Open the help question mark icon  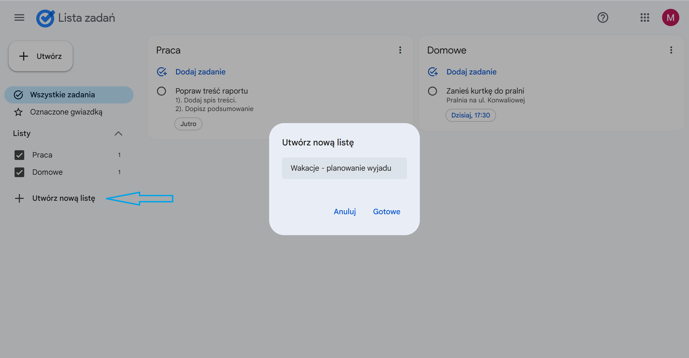tap(603, 18)
